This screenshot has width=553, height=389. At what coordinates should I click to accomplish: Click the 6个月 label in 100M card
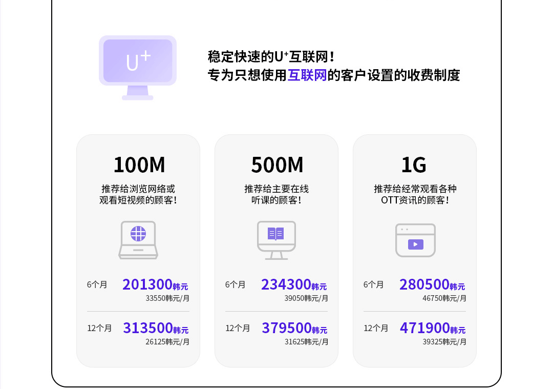[97, 284]
